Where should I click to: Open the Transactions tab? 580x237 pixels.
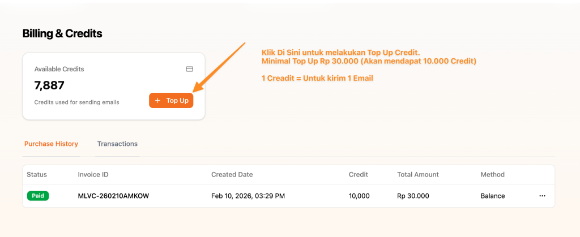[117, 144]
